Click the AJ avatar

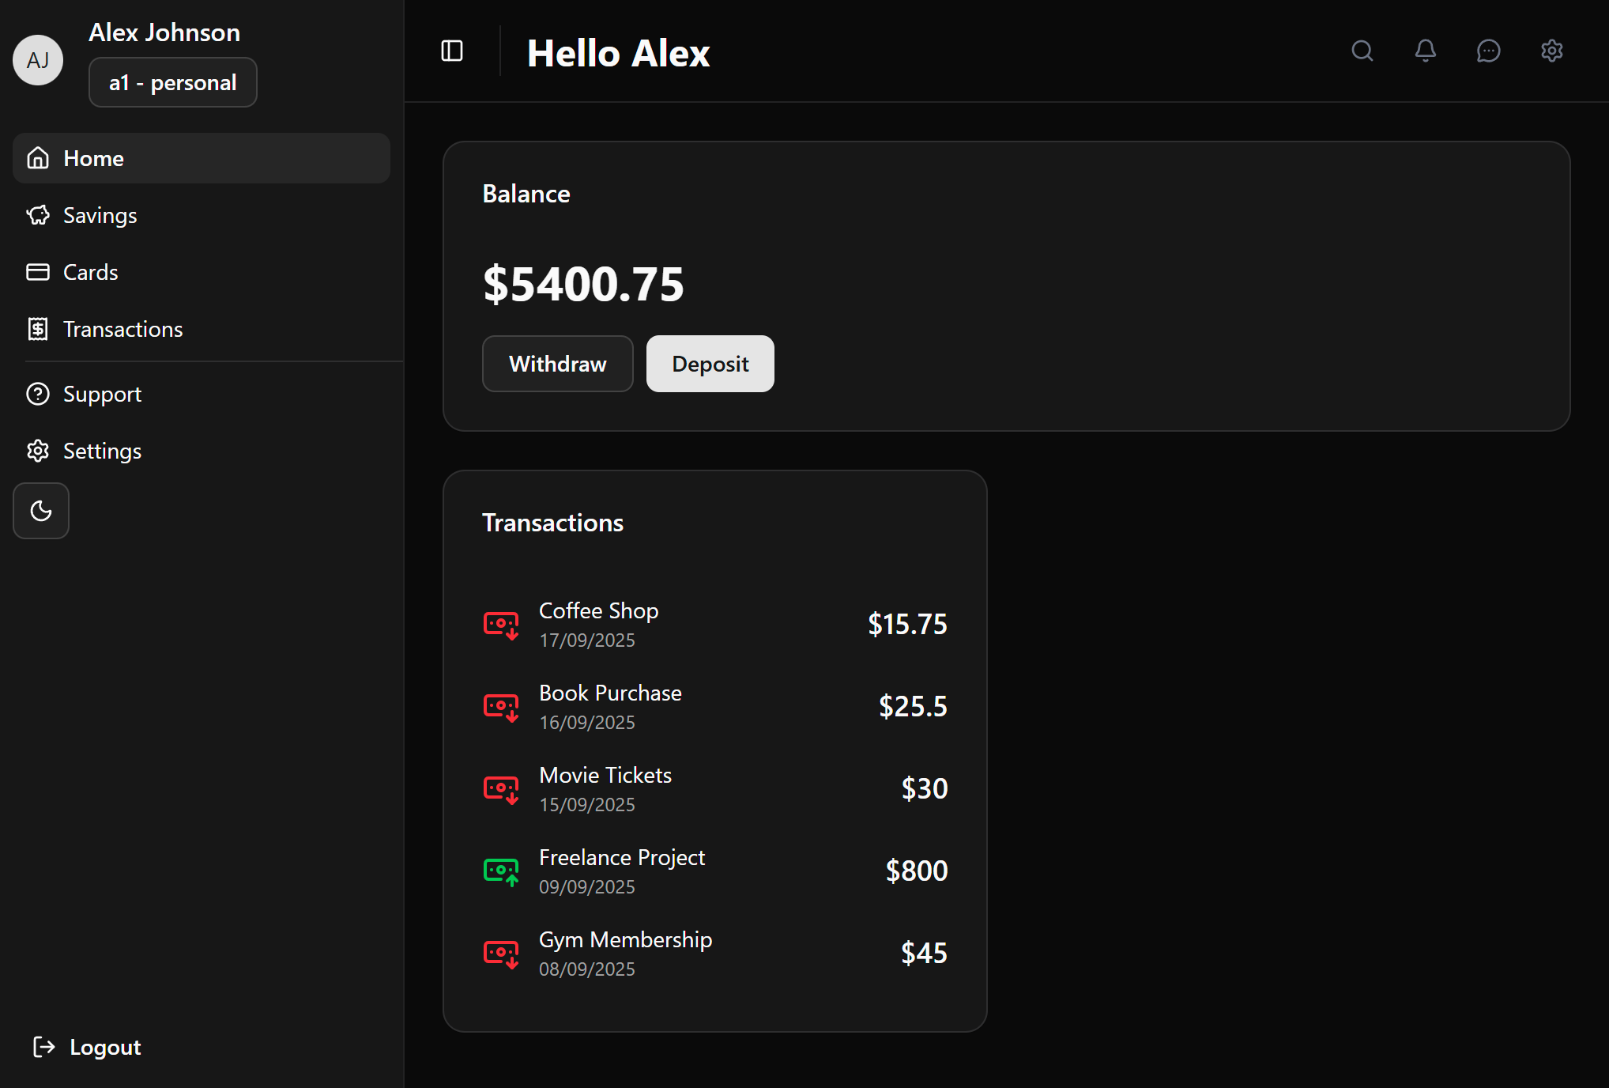(38, 60)
